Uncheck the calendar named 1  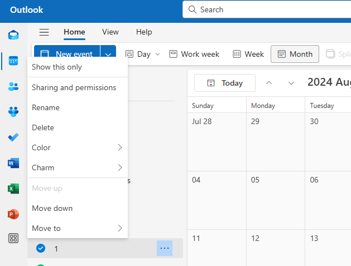tap(41, 249)
